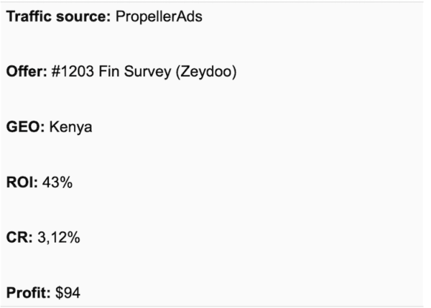Viewport: 431px width, 308px height.
Task: Click the bold CR label
Action: 19,237
